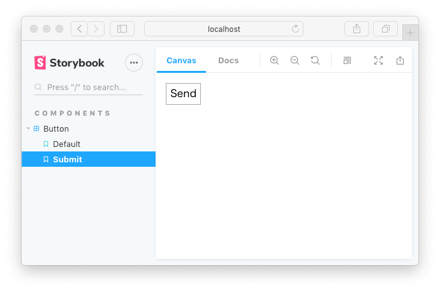Reset the canvas zoom
The height and width of the screenshot is (292, 440).
(x=315, y=61)
